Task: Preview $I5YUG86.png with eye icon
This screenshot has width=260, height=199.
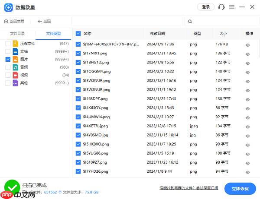Action: (x=248, y=154)
